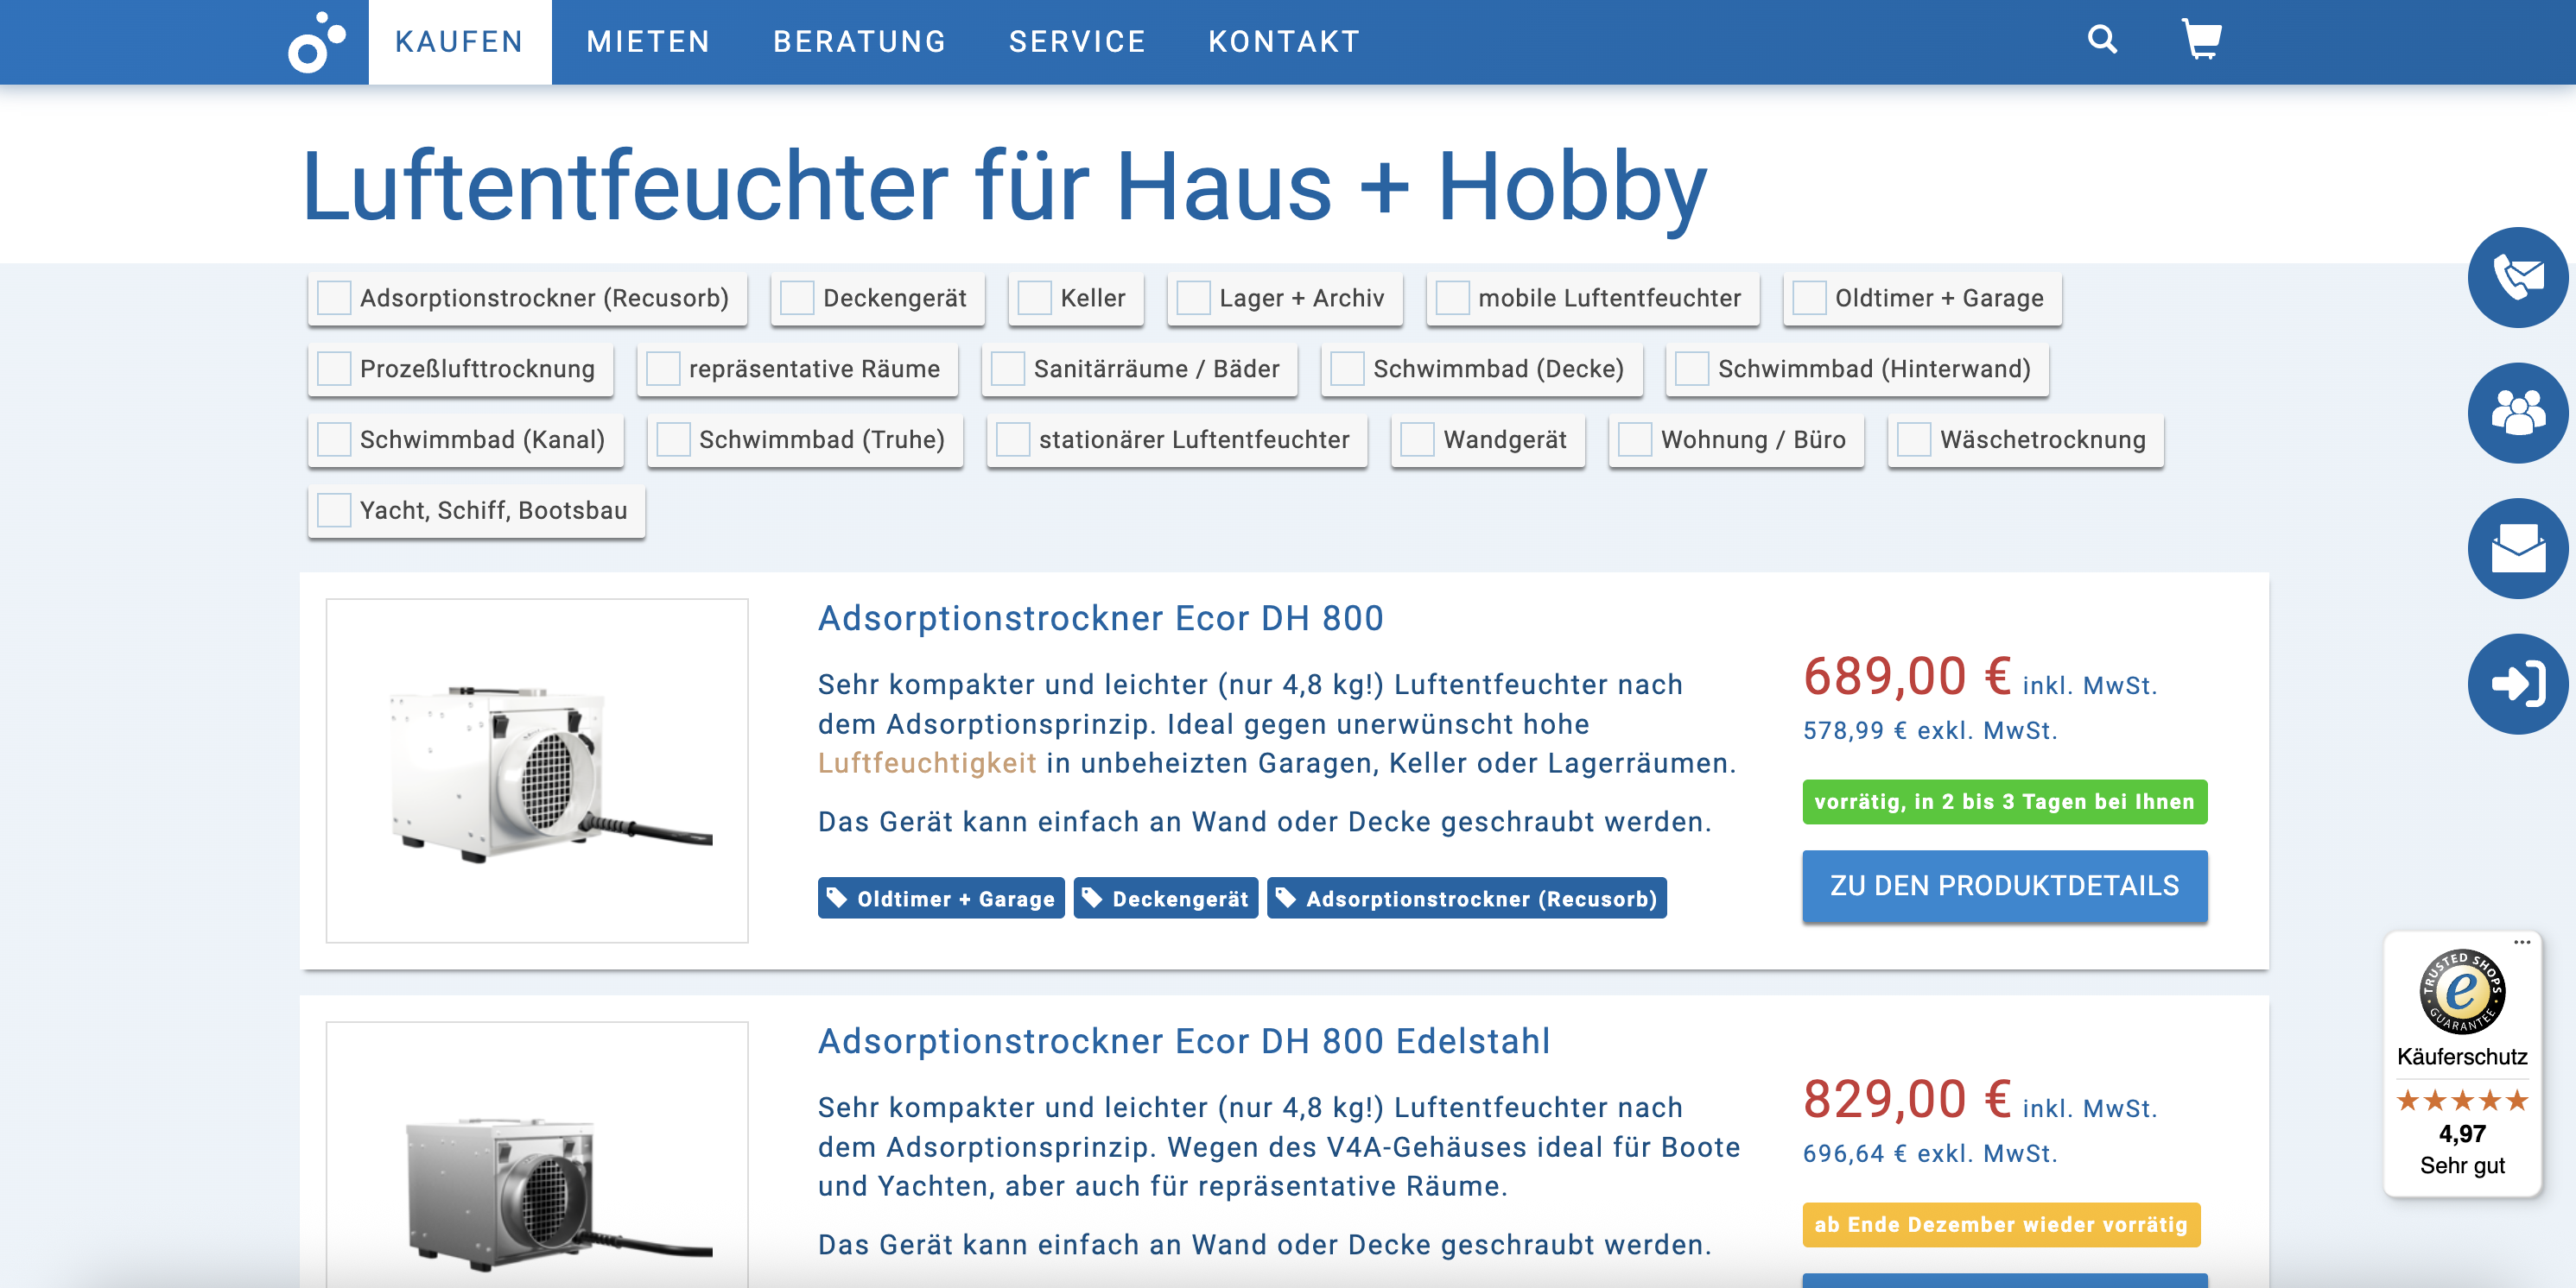This screenshot has width=2576, height=1288.
Task: Go to the BERATUNG menu item
Action: click(859, 42)
